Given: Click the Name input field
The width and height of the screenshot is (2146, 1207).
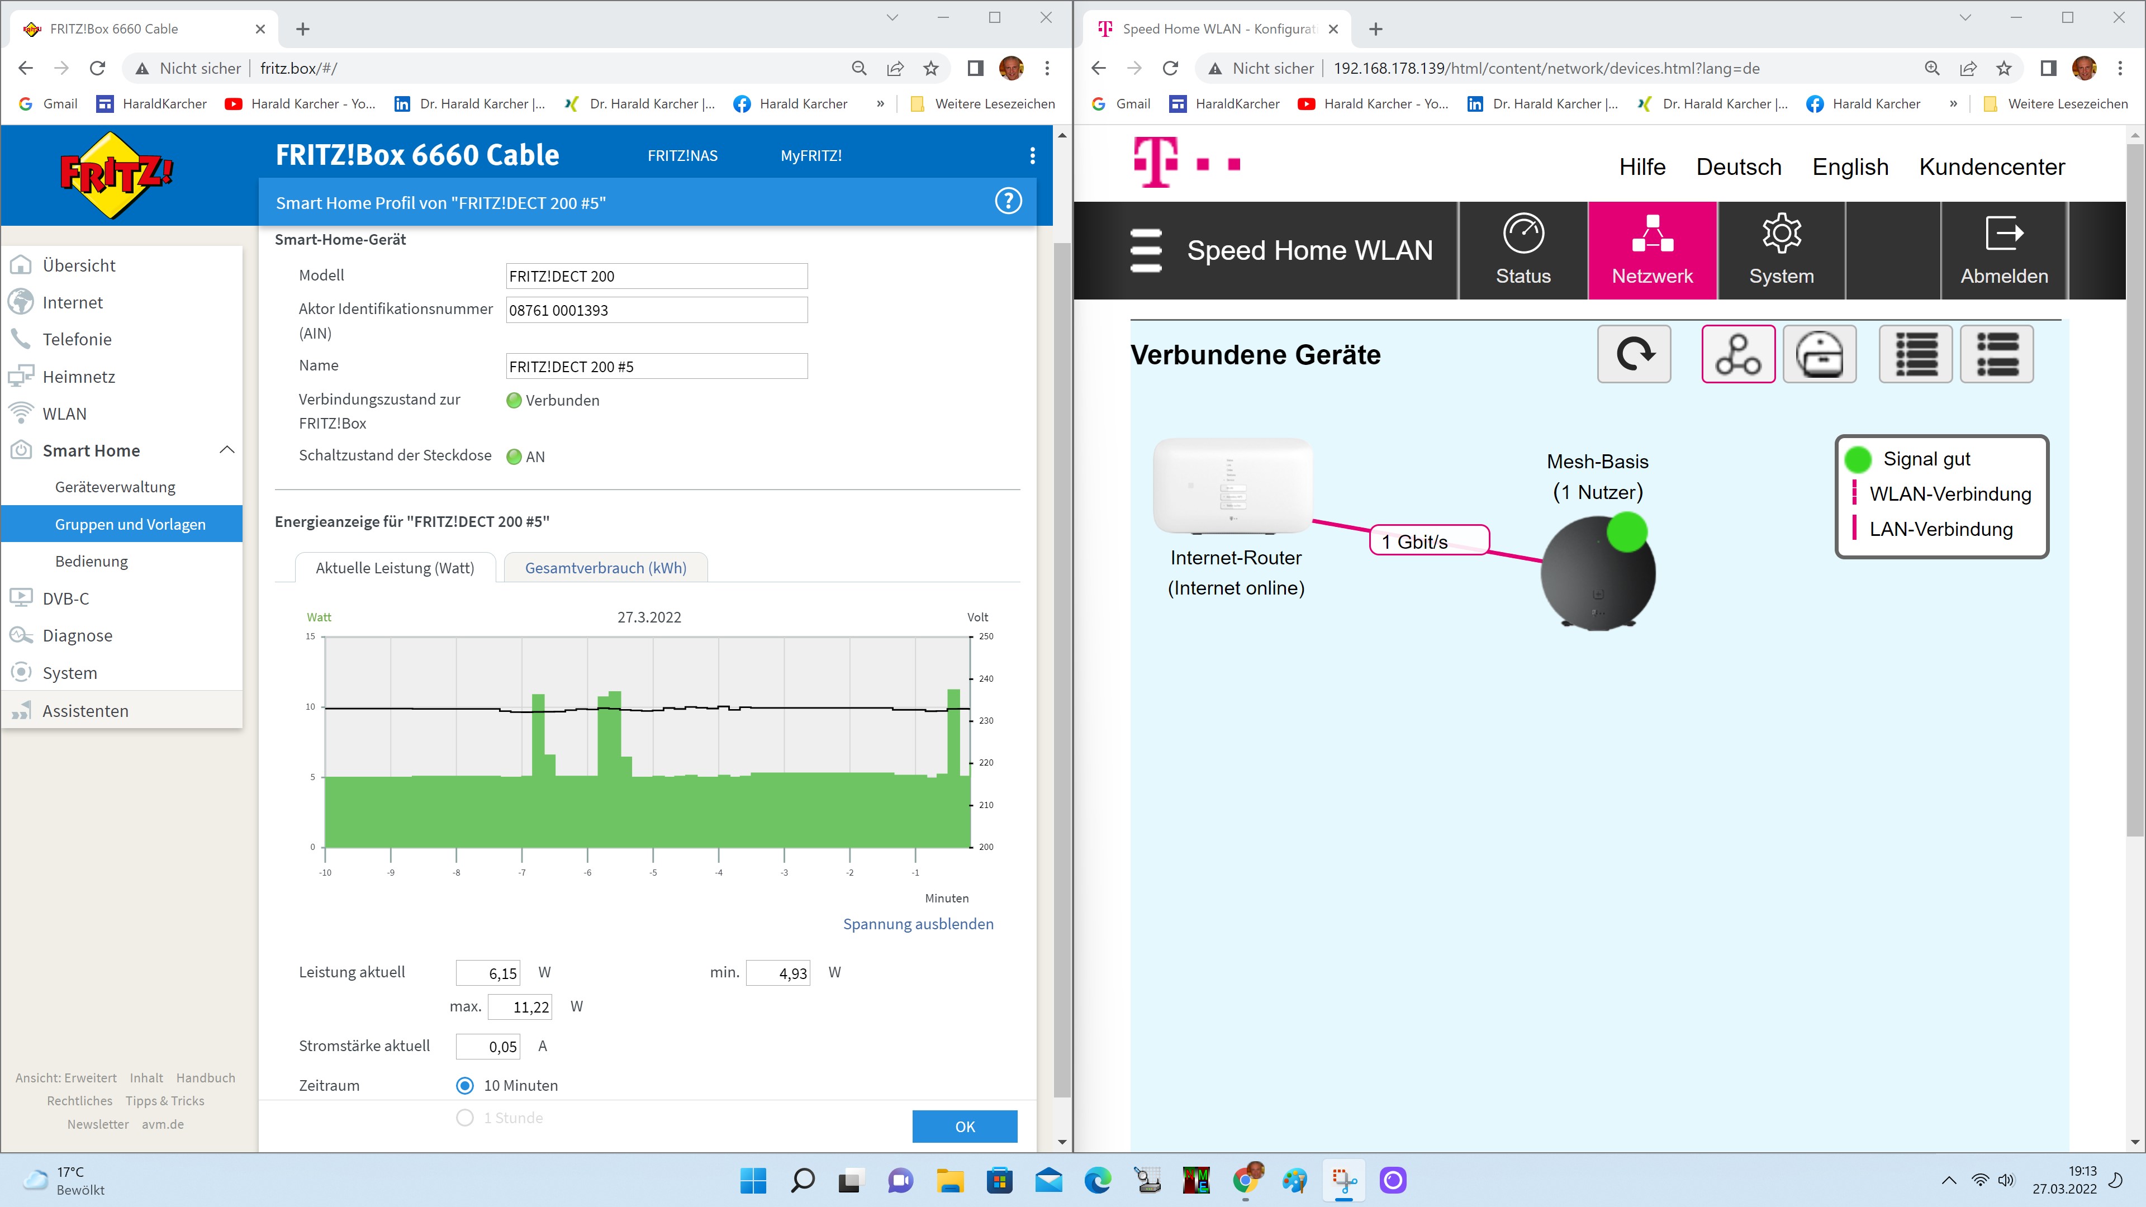Looking at the screenshot, I should coord(657,367).
